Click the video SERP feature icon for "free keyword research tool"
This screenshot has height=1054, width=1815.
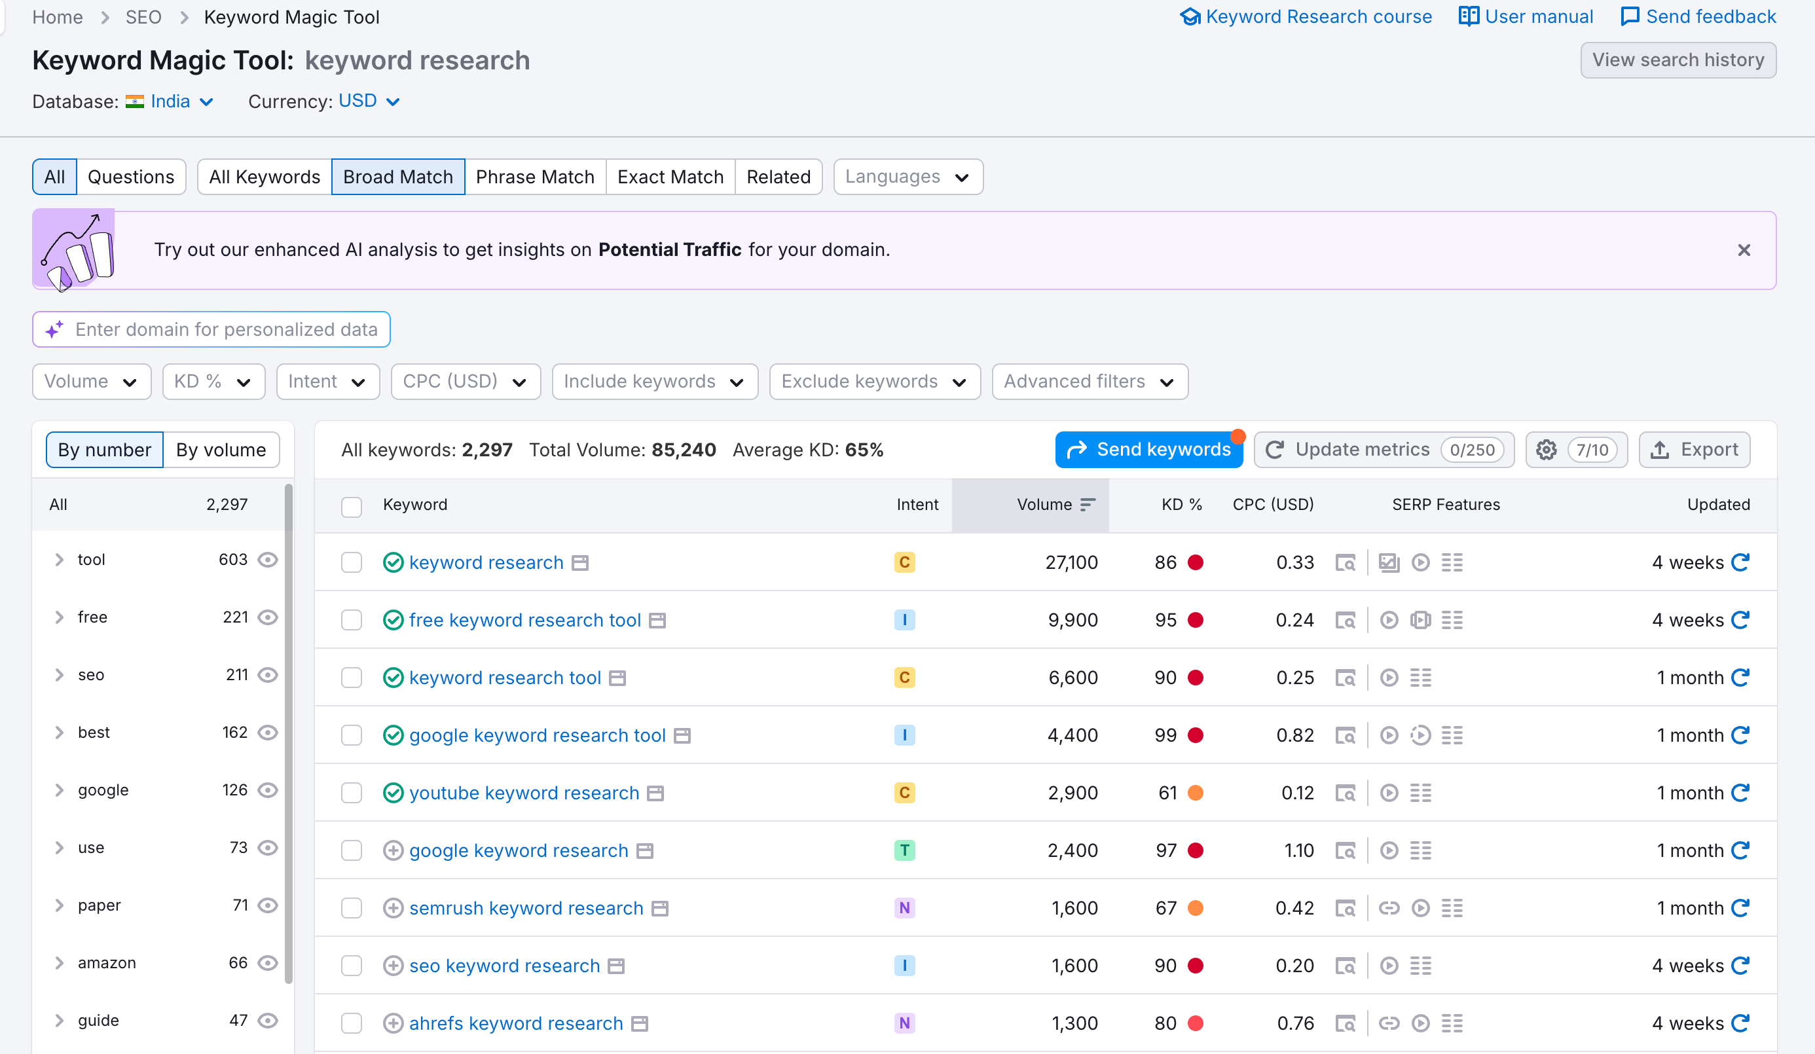tap(1389, 620)
